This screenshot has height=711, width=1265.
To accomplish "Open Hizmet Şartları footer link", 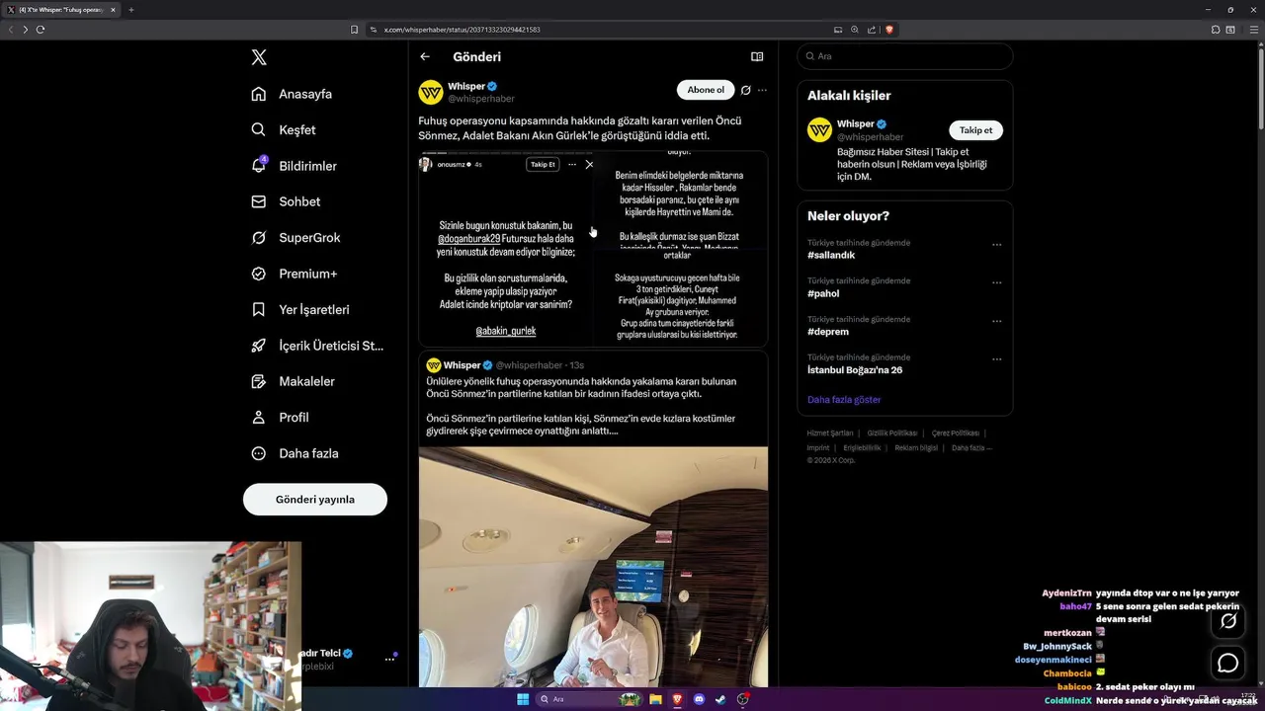I will coord(830,434).
